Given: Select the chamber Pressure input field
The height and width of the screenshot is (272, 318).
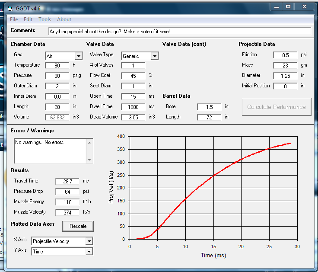Looking at the screenshot, I should click(57, 76).
